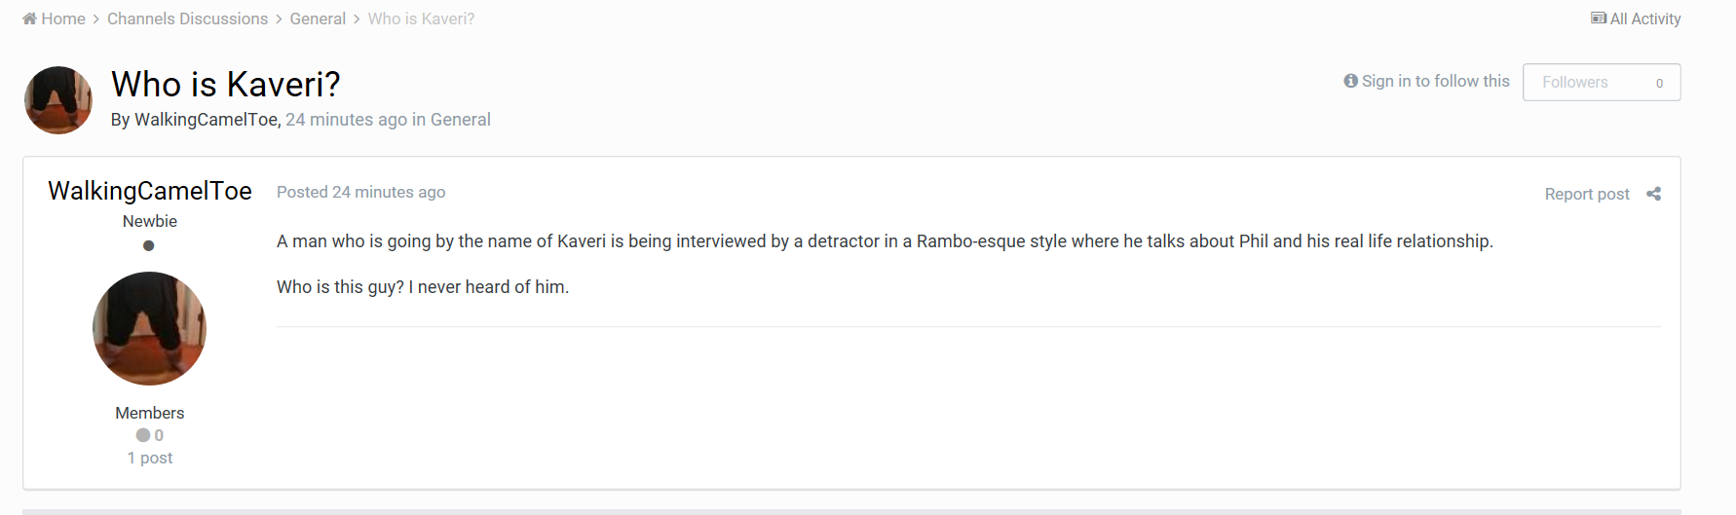
Task: Open the WalkingCamelToe username heading in the post
Action: 150,191
